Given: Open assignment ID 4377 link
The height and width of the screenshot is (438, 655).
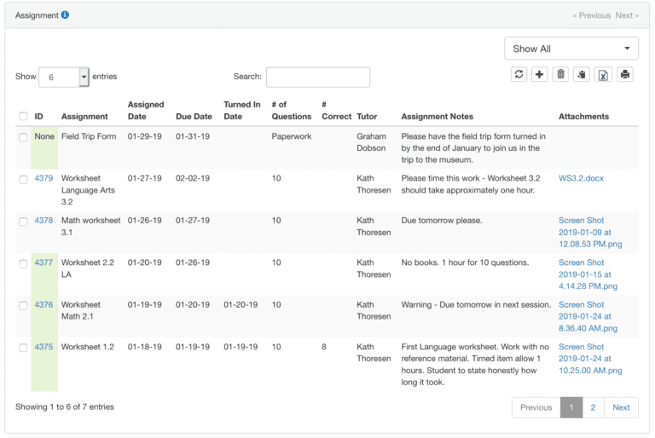Looking at the screenshot, I should click(x=43, y=262).
